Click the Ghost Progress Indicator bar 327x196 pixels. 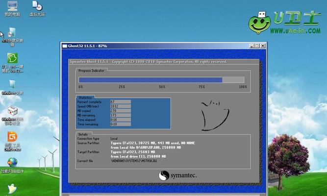pyautogui.click(x=161, y=80)
